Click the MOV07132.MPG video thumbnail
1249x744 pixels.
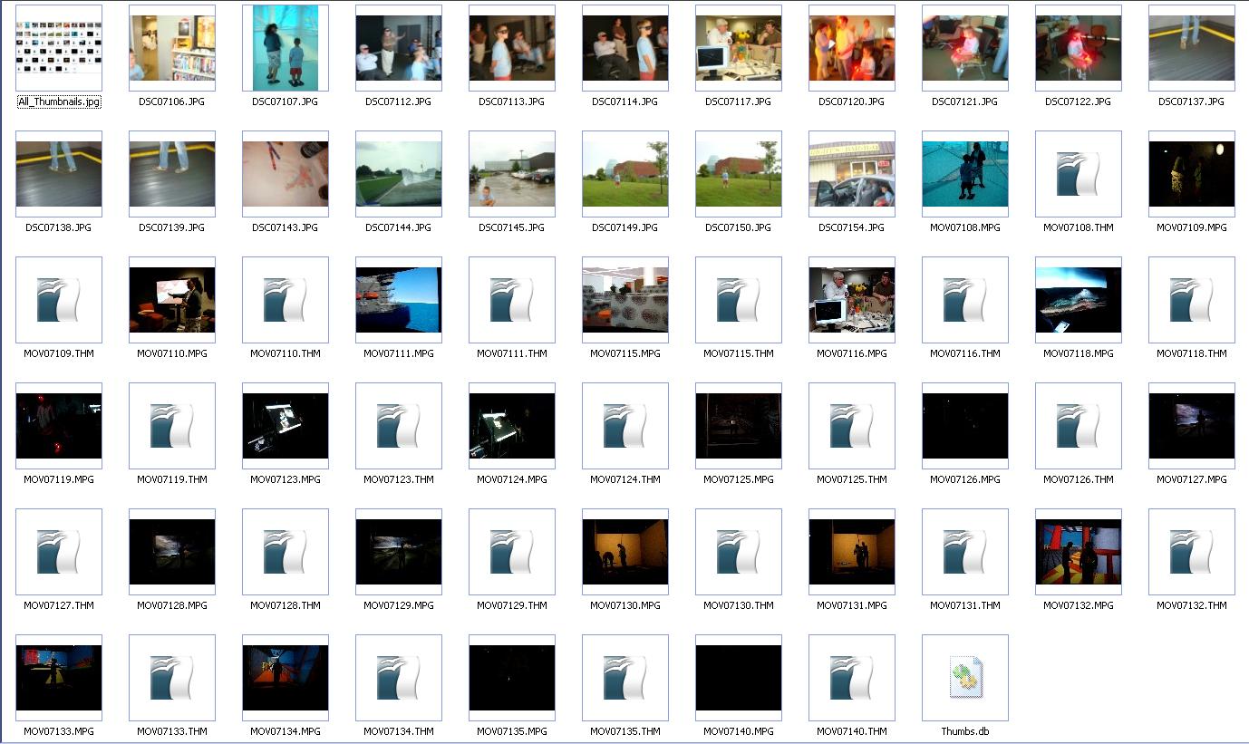pyautogui.click(x=1079, y=552)
